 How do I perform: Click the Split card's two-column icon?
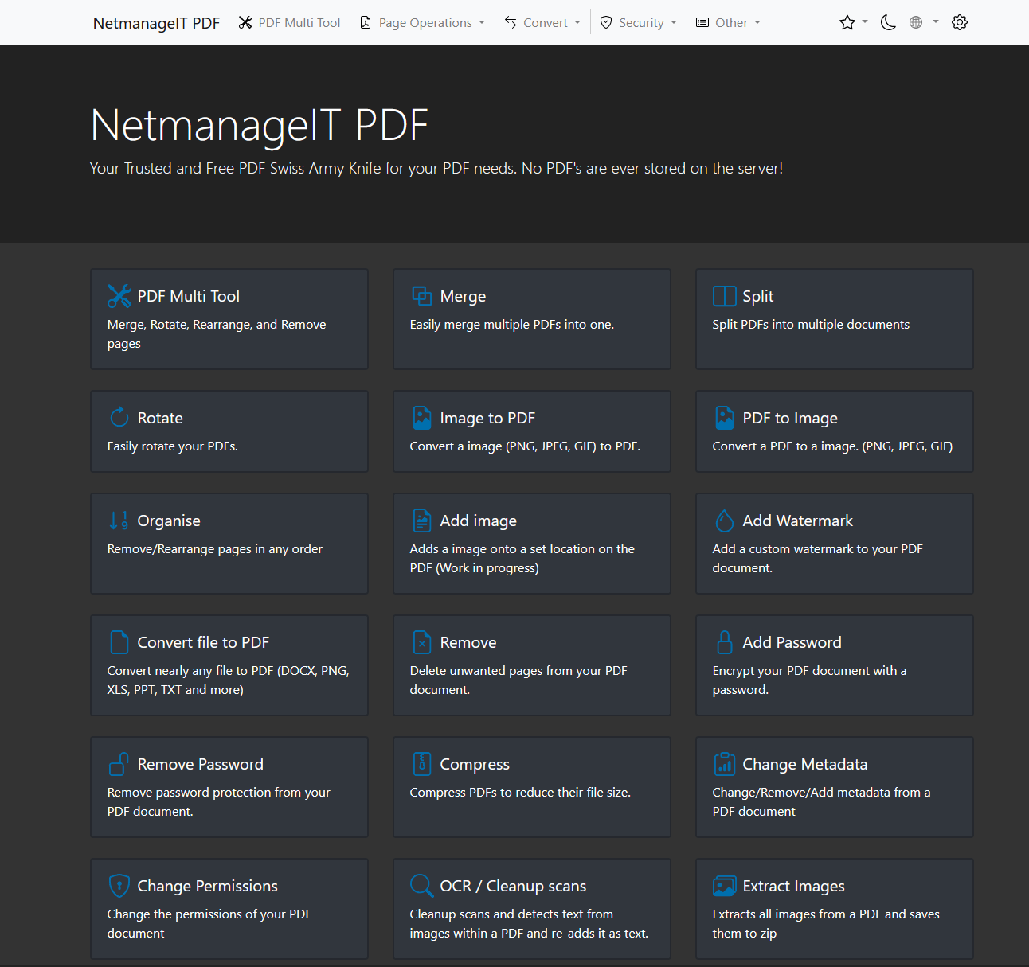pos(724,296)
